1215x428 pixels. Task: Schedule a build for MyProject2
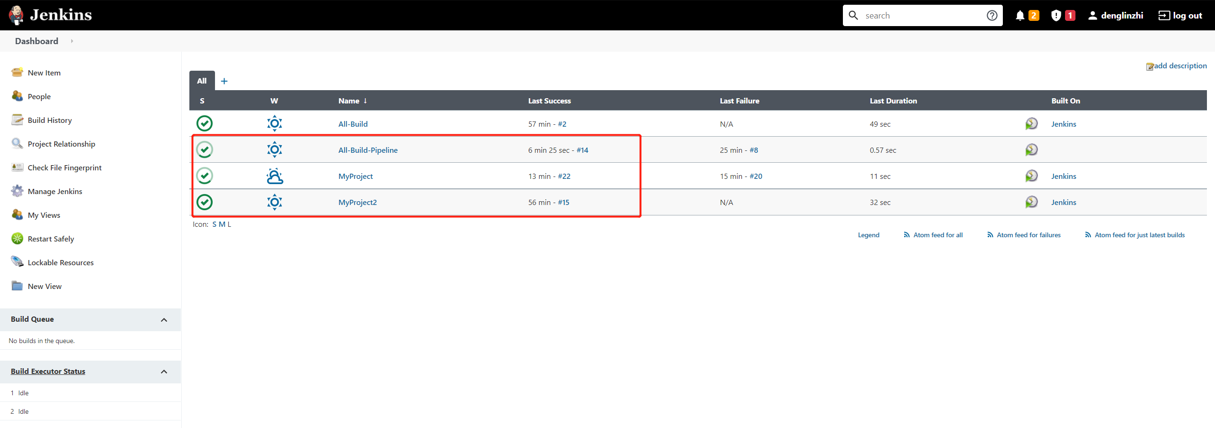coord(1031,202)
